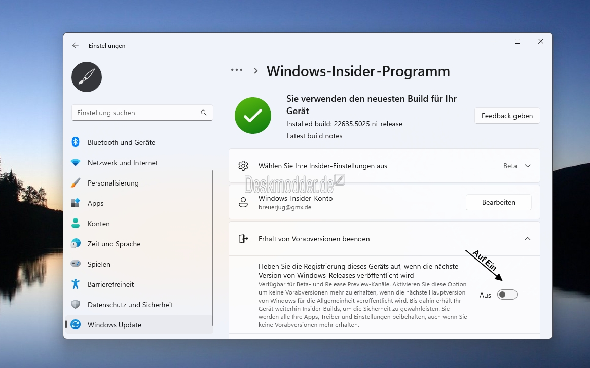
Task: Click the Datenschutz shield icon
Action: (x=76, y=305)
